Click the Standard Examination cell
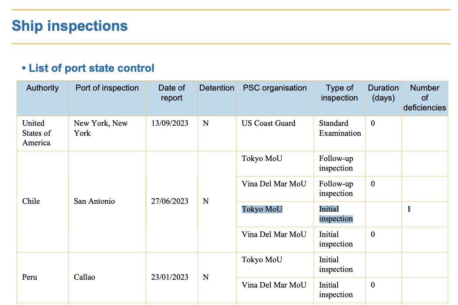Image resolution: width=458 pixels, height=305 pixels. [340, 128]
